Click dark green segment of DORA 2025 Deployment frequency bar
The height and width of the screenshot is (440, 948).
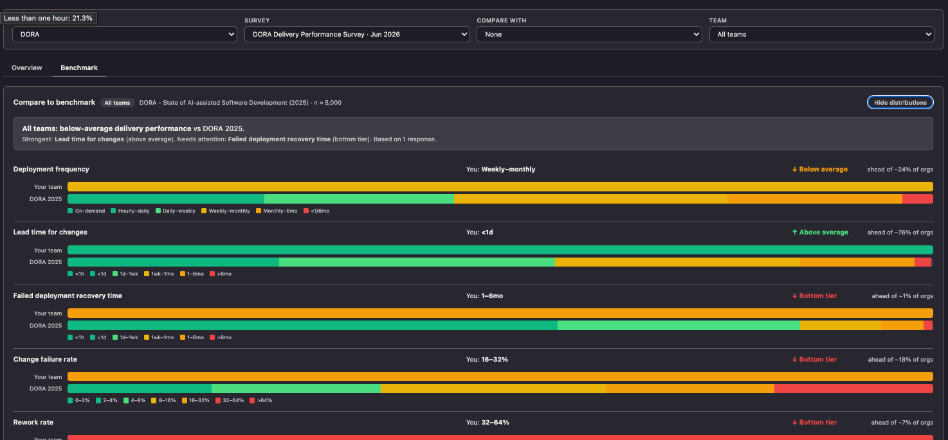click(166, 198)
